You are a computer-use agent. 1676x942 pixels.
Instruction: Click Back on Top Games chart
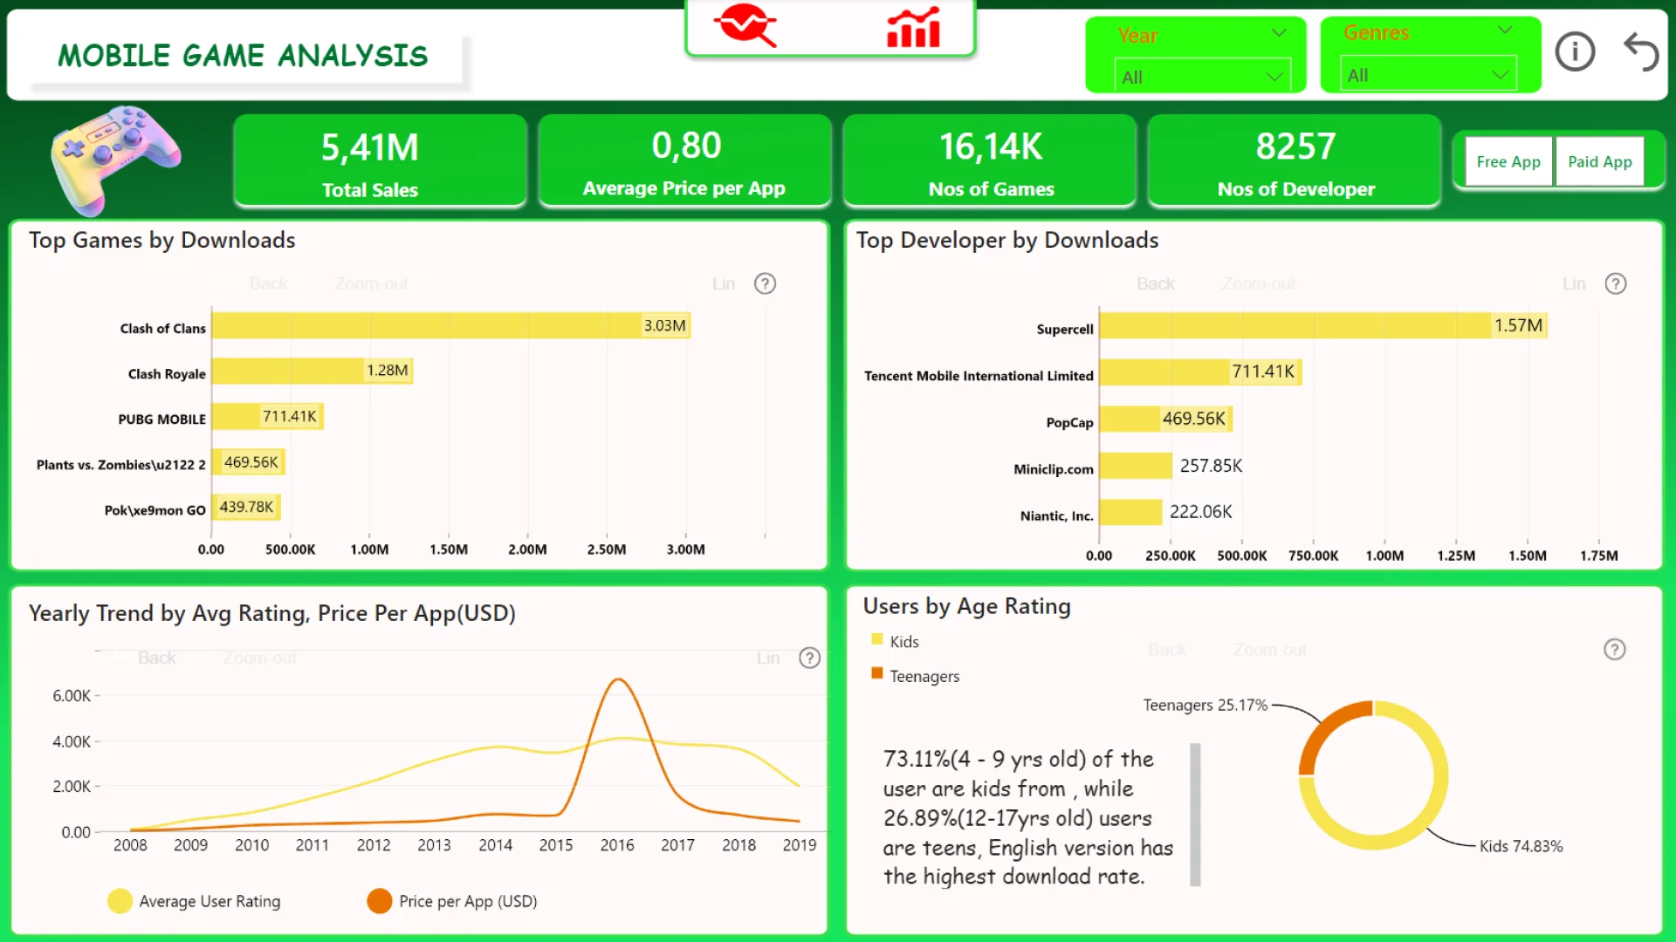click(268, 283)
